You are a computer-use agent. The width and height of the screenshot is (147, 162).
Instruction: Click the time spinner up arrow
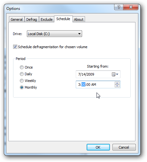click(117, 83)
